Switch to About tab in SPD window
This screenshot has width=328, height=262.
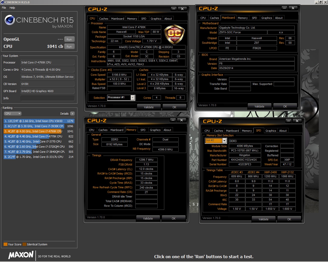(283, 131)
